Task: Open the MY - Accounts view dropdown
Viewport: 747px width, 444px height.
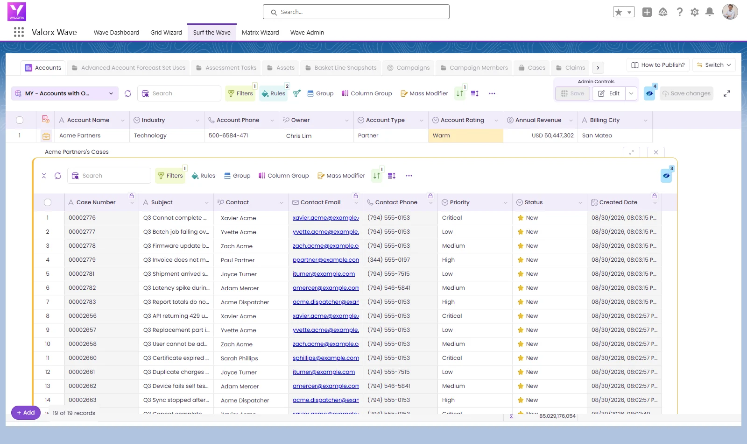Action: click(65, 93)
